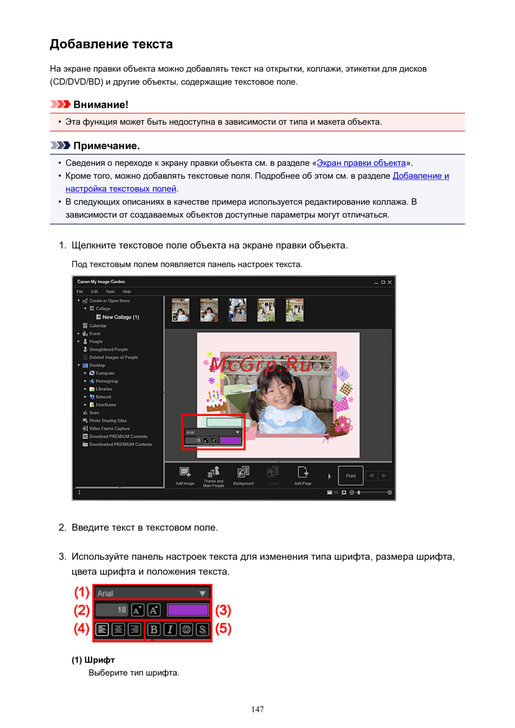Click the large purple font color swatch

(188, 610)
